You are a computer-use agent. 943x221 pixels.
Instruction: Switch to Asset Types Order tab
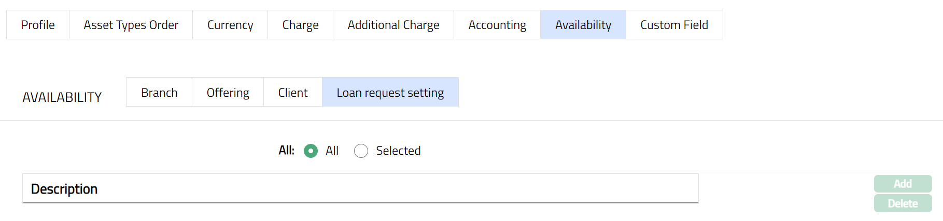click(131, 25)
